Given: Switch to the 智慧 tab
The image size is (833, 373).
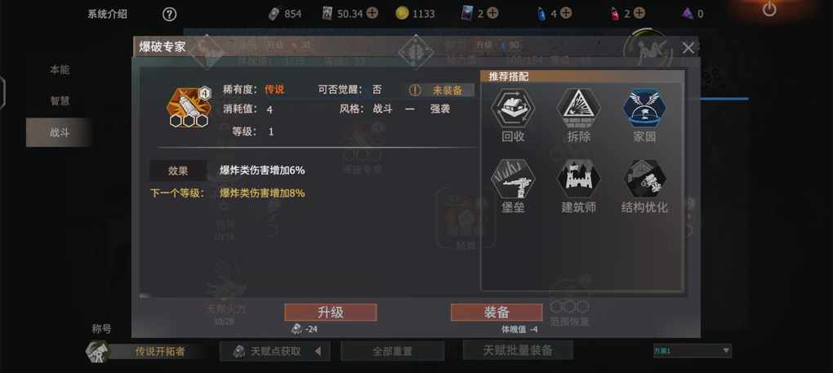Looking at the screenshot, I should pos(60,101).
